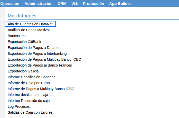
Task: Go to App Builder menu
Action: pos(120,4)
